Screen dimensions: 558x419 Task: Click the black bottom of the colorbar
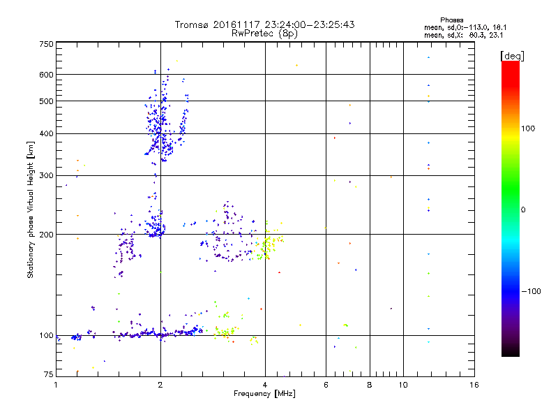pos(511,351)
